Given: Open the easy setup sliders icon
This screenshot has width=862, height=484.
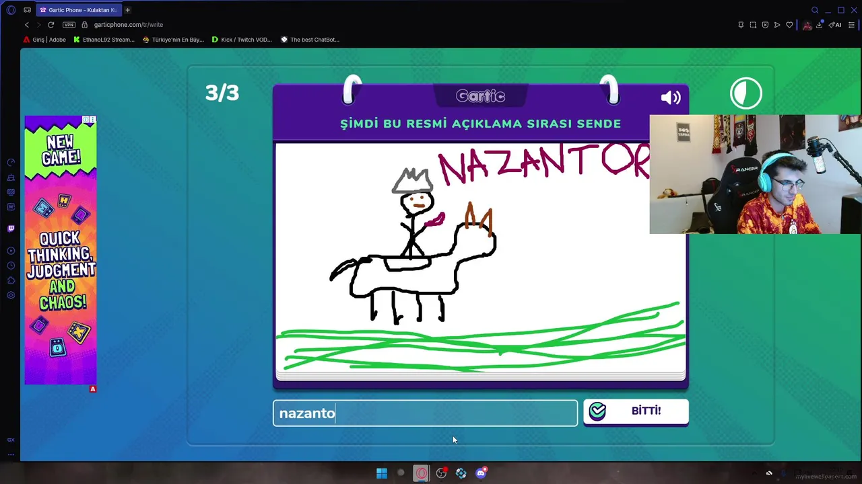Looking at the screenshot, I should 852,25.
